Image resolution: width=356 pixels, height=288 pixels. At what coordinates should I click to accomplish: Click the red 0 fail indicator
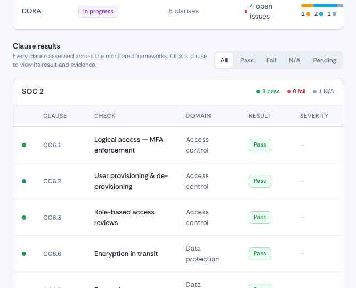point(296,91)
